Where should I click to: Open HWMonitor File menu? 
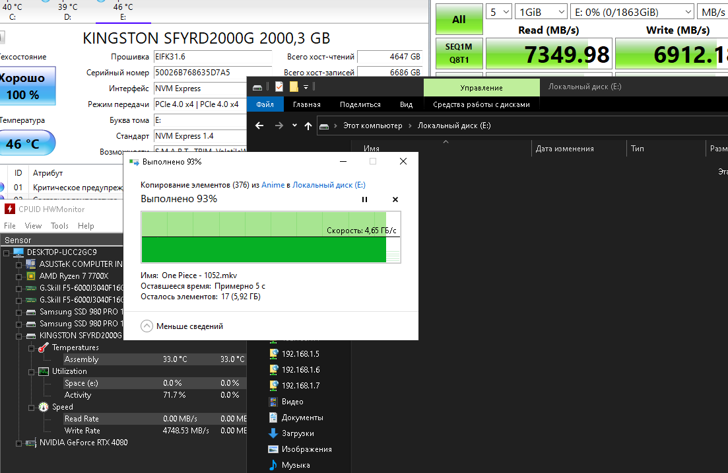click(x=10, y=226)
